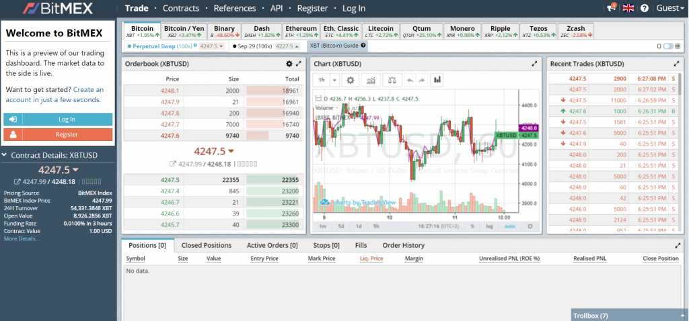Open the announcements megaphone icon
The height and width of the screenshot is (321, 689).
click(611, 8)
